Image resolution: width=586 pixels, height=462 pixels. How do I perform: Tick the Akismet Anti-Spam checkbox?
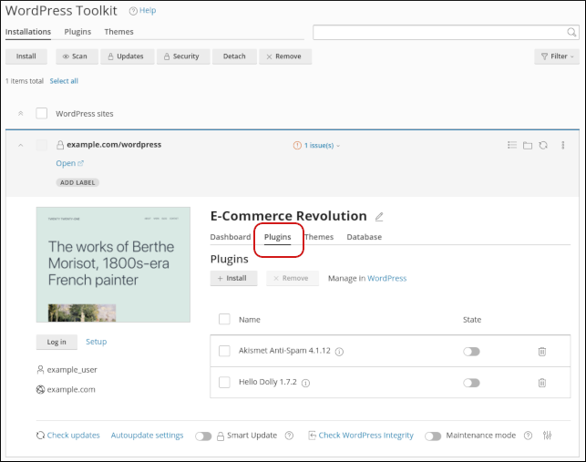click(224, 351)
